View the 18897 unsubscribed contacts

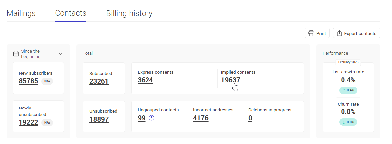(x=99, y=119)
